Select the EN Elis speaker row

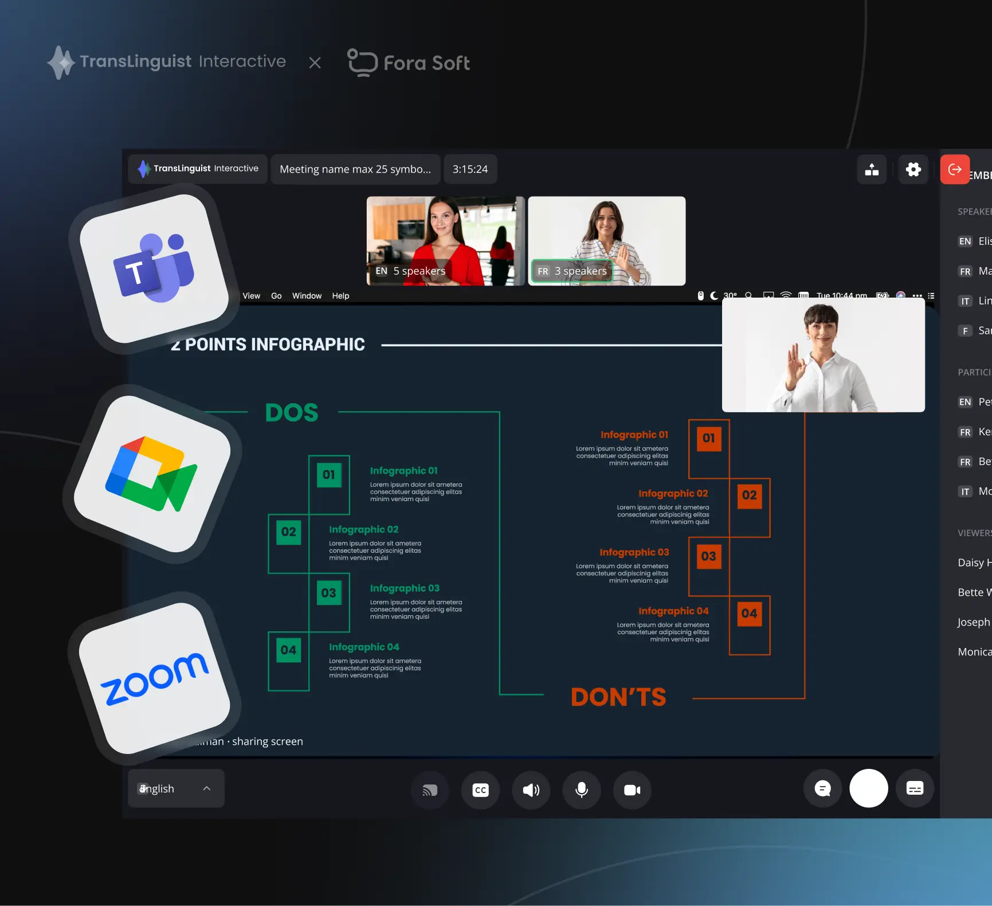tap(974, 241)
